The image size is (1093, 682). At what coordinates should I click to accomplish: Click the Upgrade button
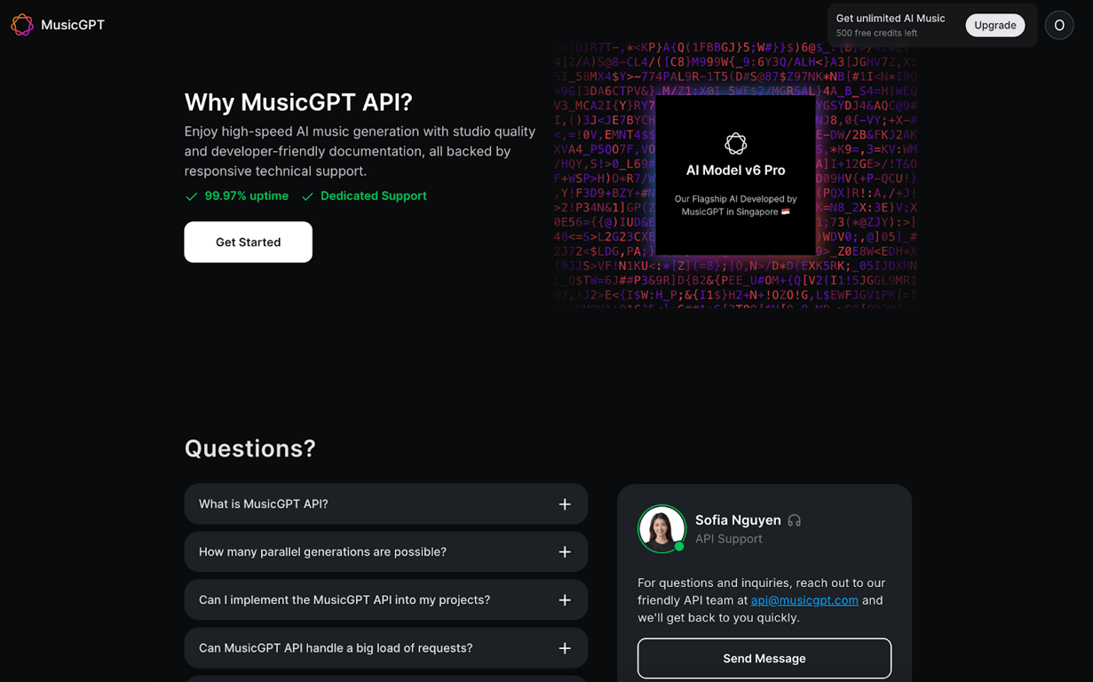click(x=995, y=25)
